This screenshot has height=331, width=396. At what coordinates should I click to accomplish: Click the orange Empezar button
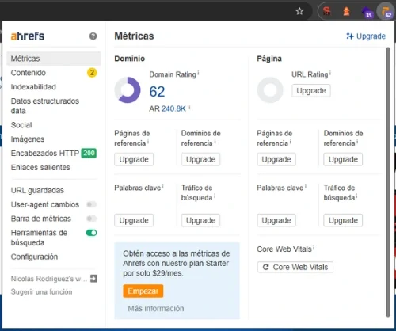pos(143,291)
